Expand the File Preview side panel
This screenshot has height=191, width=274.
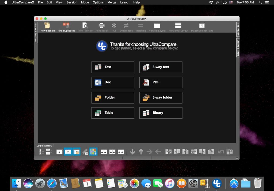238,29
